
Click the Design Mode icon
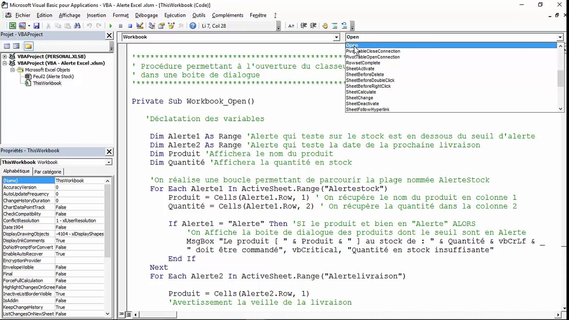pyautogui.click(x=140, y=26)
